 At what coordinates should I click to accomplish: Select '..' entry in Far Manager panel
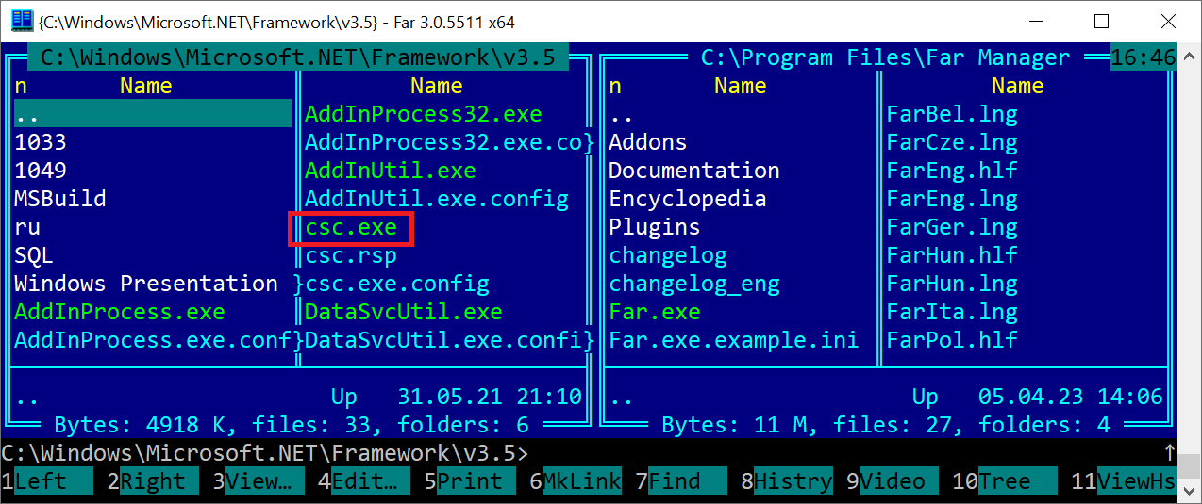pyautogui.click(x=622, y=114)
